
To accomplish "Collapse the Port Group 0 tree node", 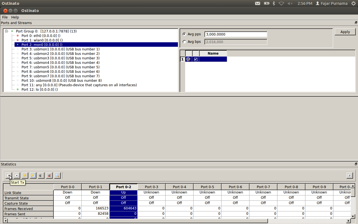I will point(6,31).
